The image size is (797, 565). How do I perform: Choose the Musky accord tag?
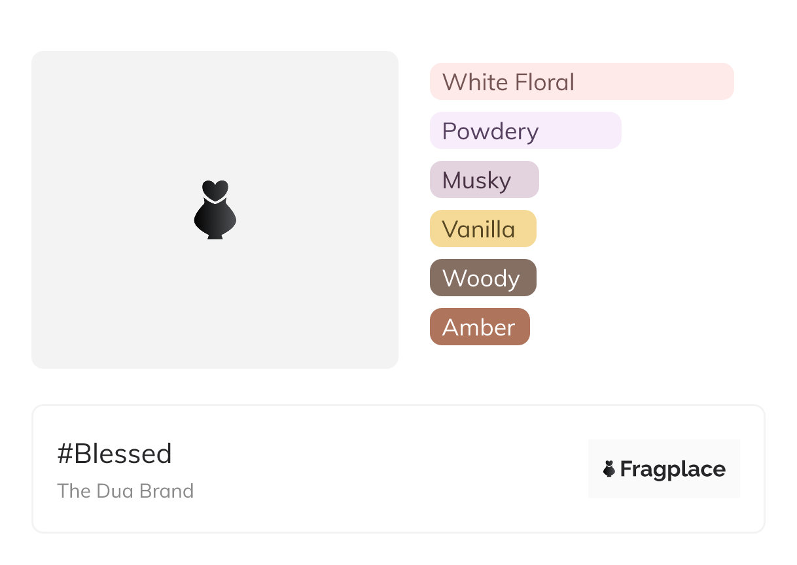point(484,180)
